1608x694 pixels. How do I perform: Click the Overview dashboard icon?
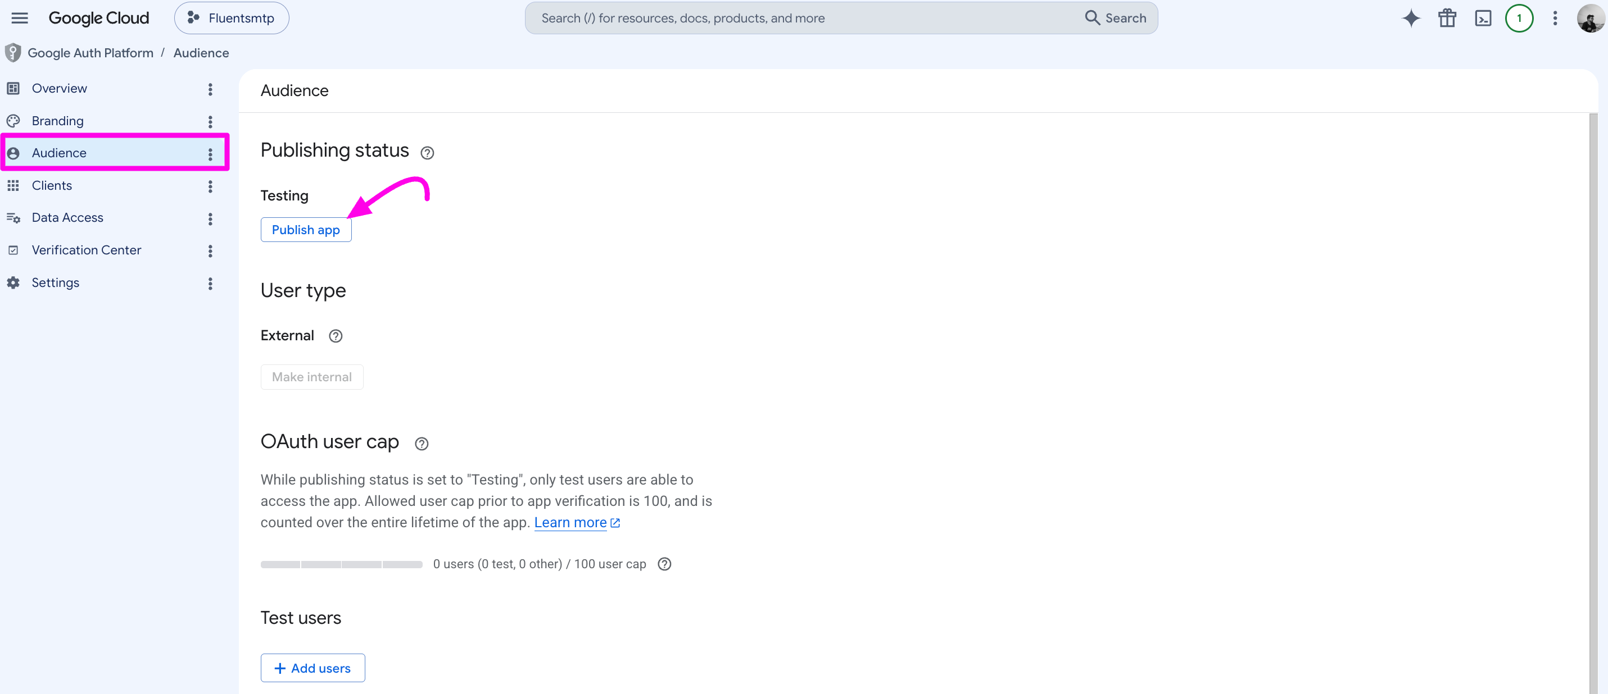[13, 89]
